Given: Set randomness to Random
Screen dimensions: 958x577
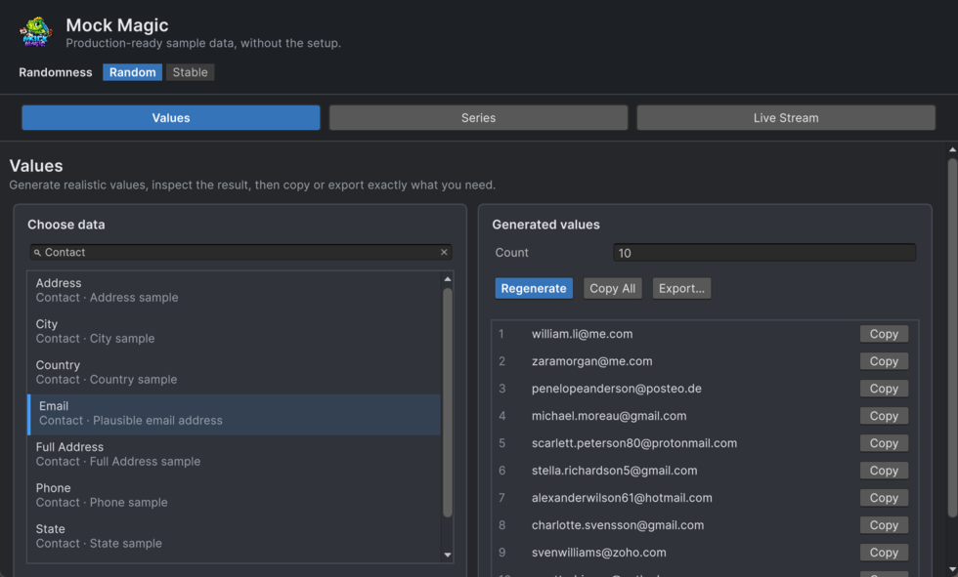Looking at the screenshot, I should [133, 72].
